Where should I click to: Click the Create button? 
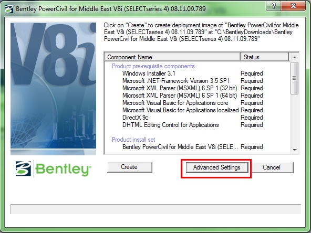(x=130, y=167)
